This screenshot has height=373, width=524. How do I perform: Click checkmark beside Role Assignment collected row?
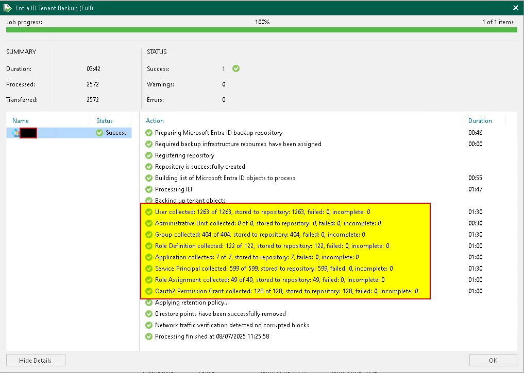click(149, 280)
